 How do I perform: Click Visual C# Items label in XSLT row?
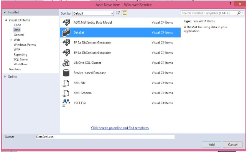pos(162,103)
